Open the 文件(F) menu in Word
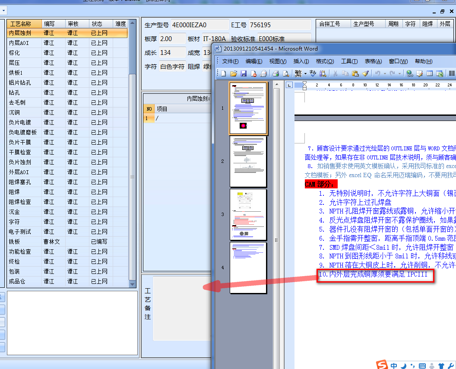Image resolution: width=456 pixels, height=369 pixels. coord(230,61)
